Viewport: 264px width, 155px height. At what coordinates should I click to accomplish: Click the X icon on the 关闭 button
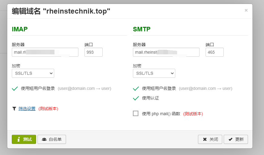click(205, 139)
